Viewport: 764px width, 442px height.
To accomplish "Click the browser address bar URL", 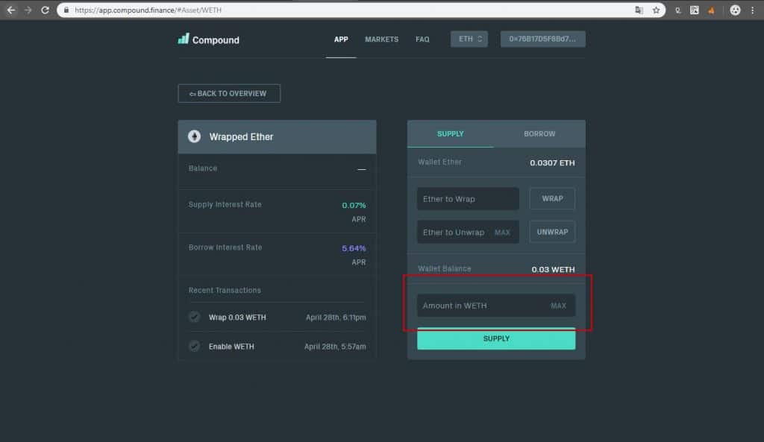I will click(x=148, y=10).
